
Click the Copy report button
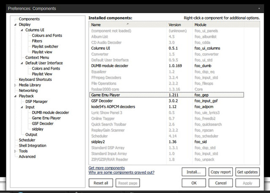pos(221,172)
